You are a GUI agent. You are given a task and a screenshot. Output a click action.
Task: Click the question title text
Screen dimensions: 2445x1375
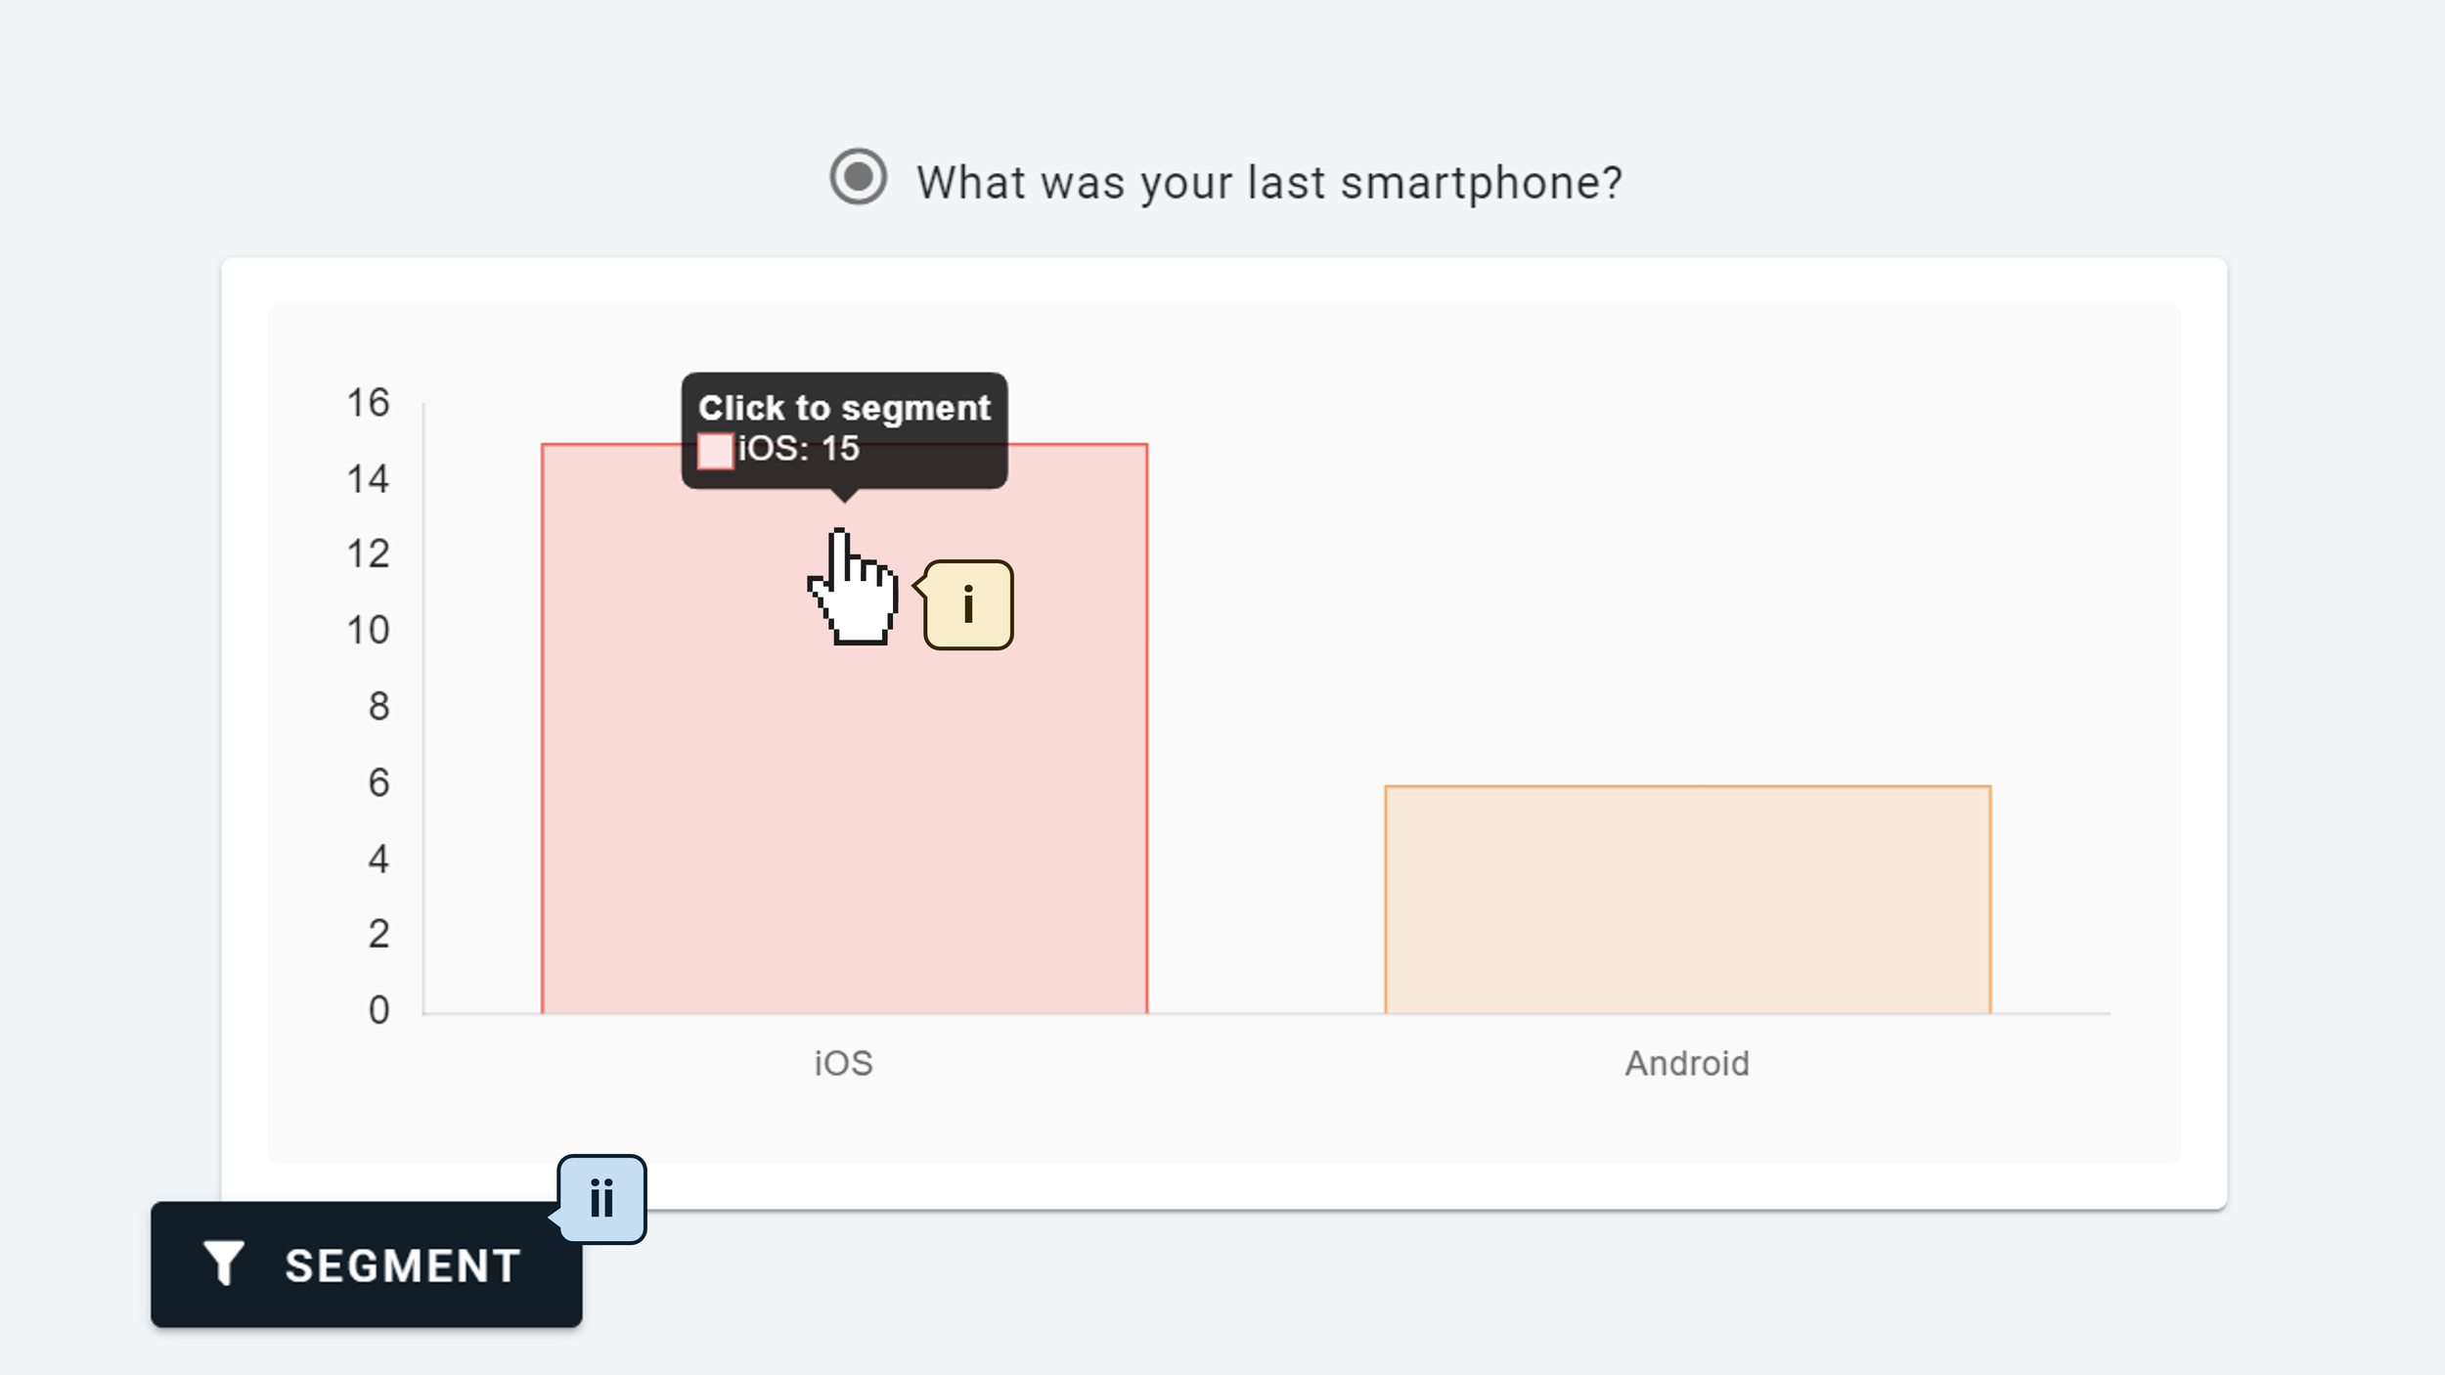point(1268,183)
